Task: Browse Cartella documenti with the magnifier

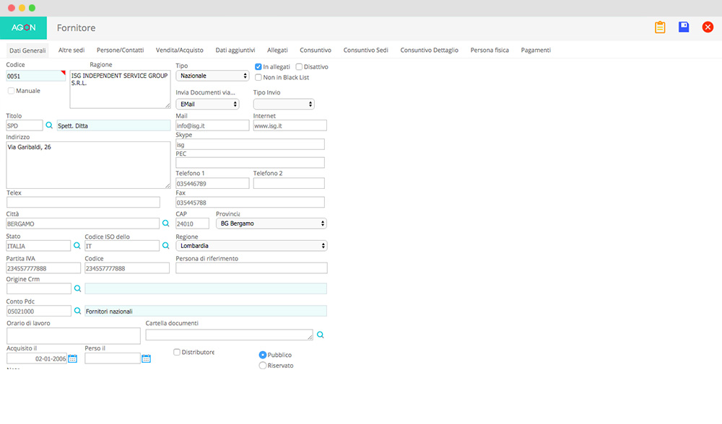Action: pyautogui.click(x=321, y=335)
